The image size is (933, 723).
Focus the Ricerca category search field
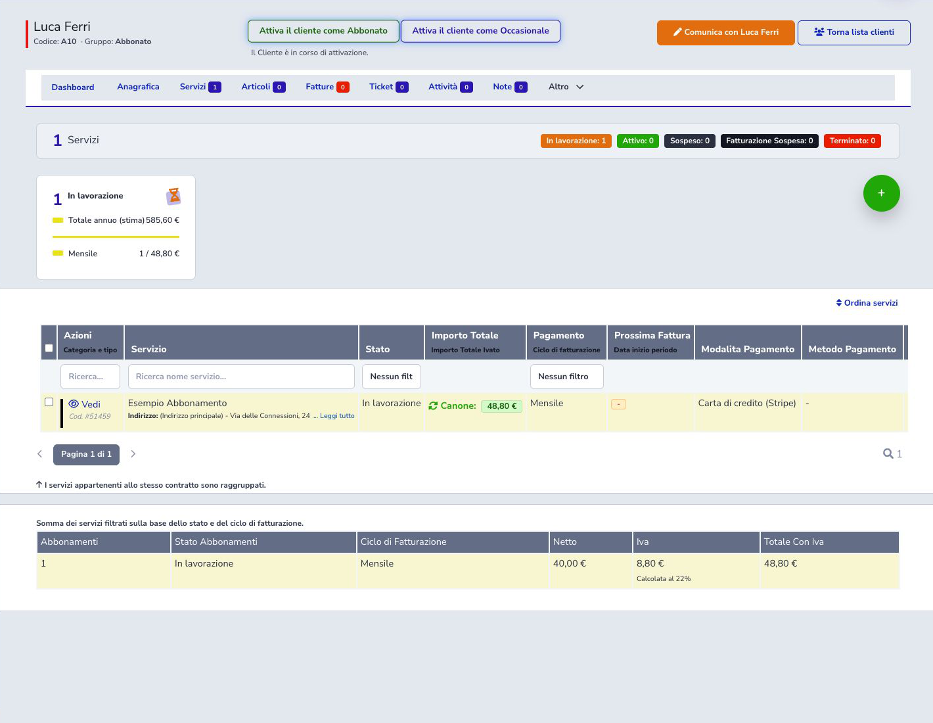point(90,377)
